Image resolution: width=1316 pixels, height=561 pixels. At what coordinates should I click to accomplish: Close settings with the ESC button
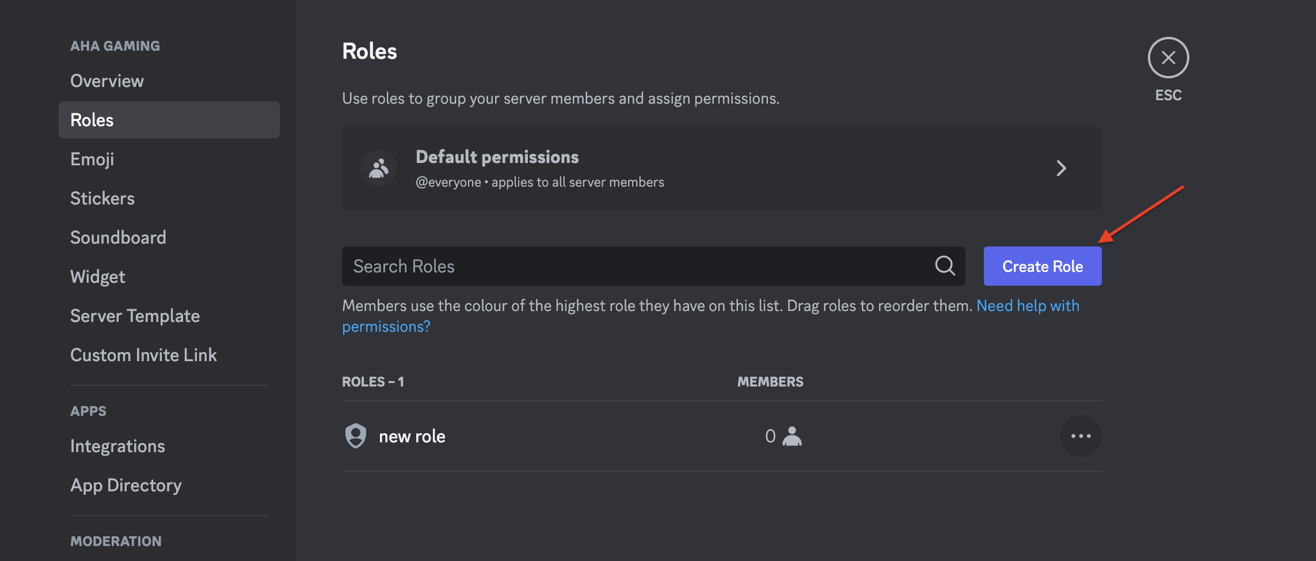pos(1168,58)
